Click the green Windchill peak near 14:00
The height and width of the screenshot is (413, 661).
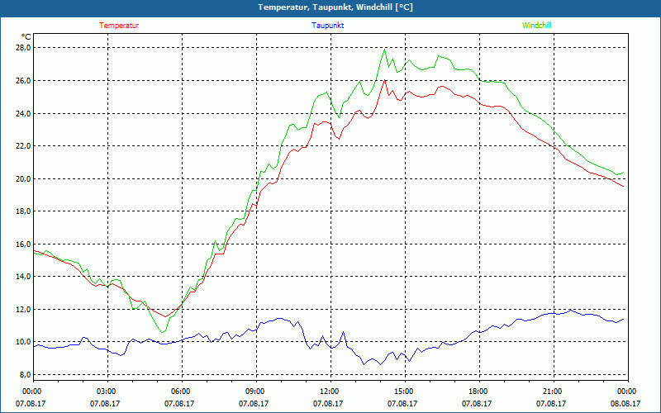tap(384, 50)
